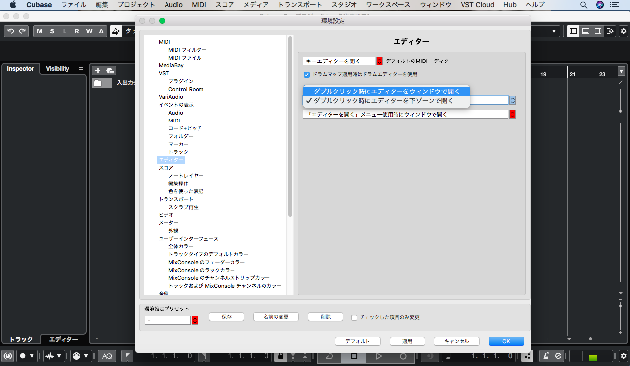Click the tempo track activation icon
Image resolution: width=630 pixels, height=366 pixels.
point(528,356)
